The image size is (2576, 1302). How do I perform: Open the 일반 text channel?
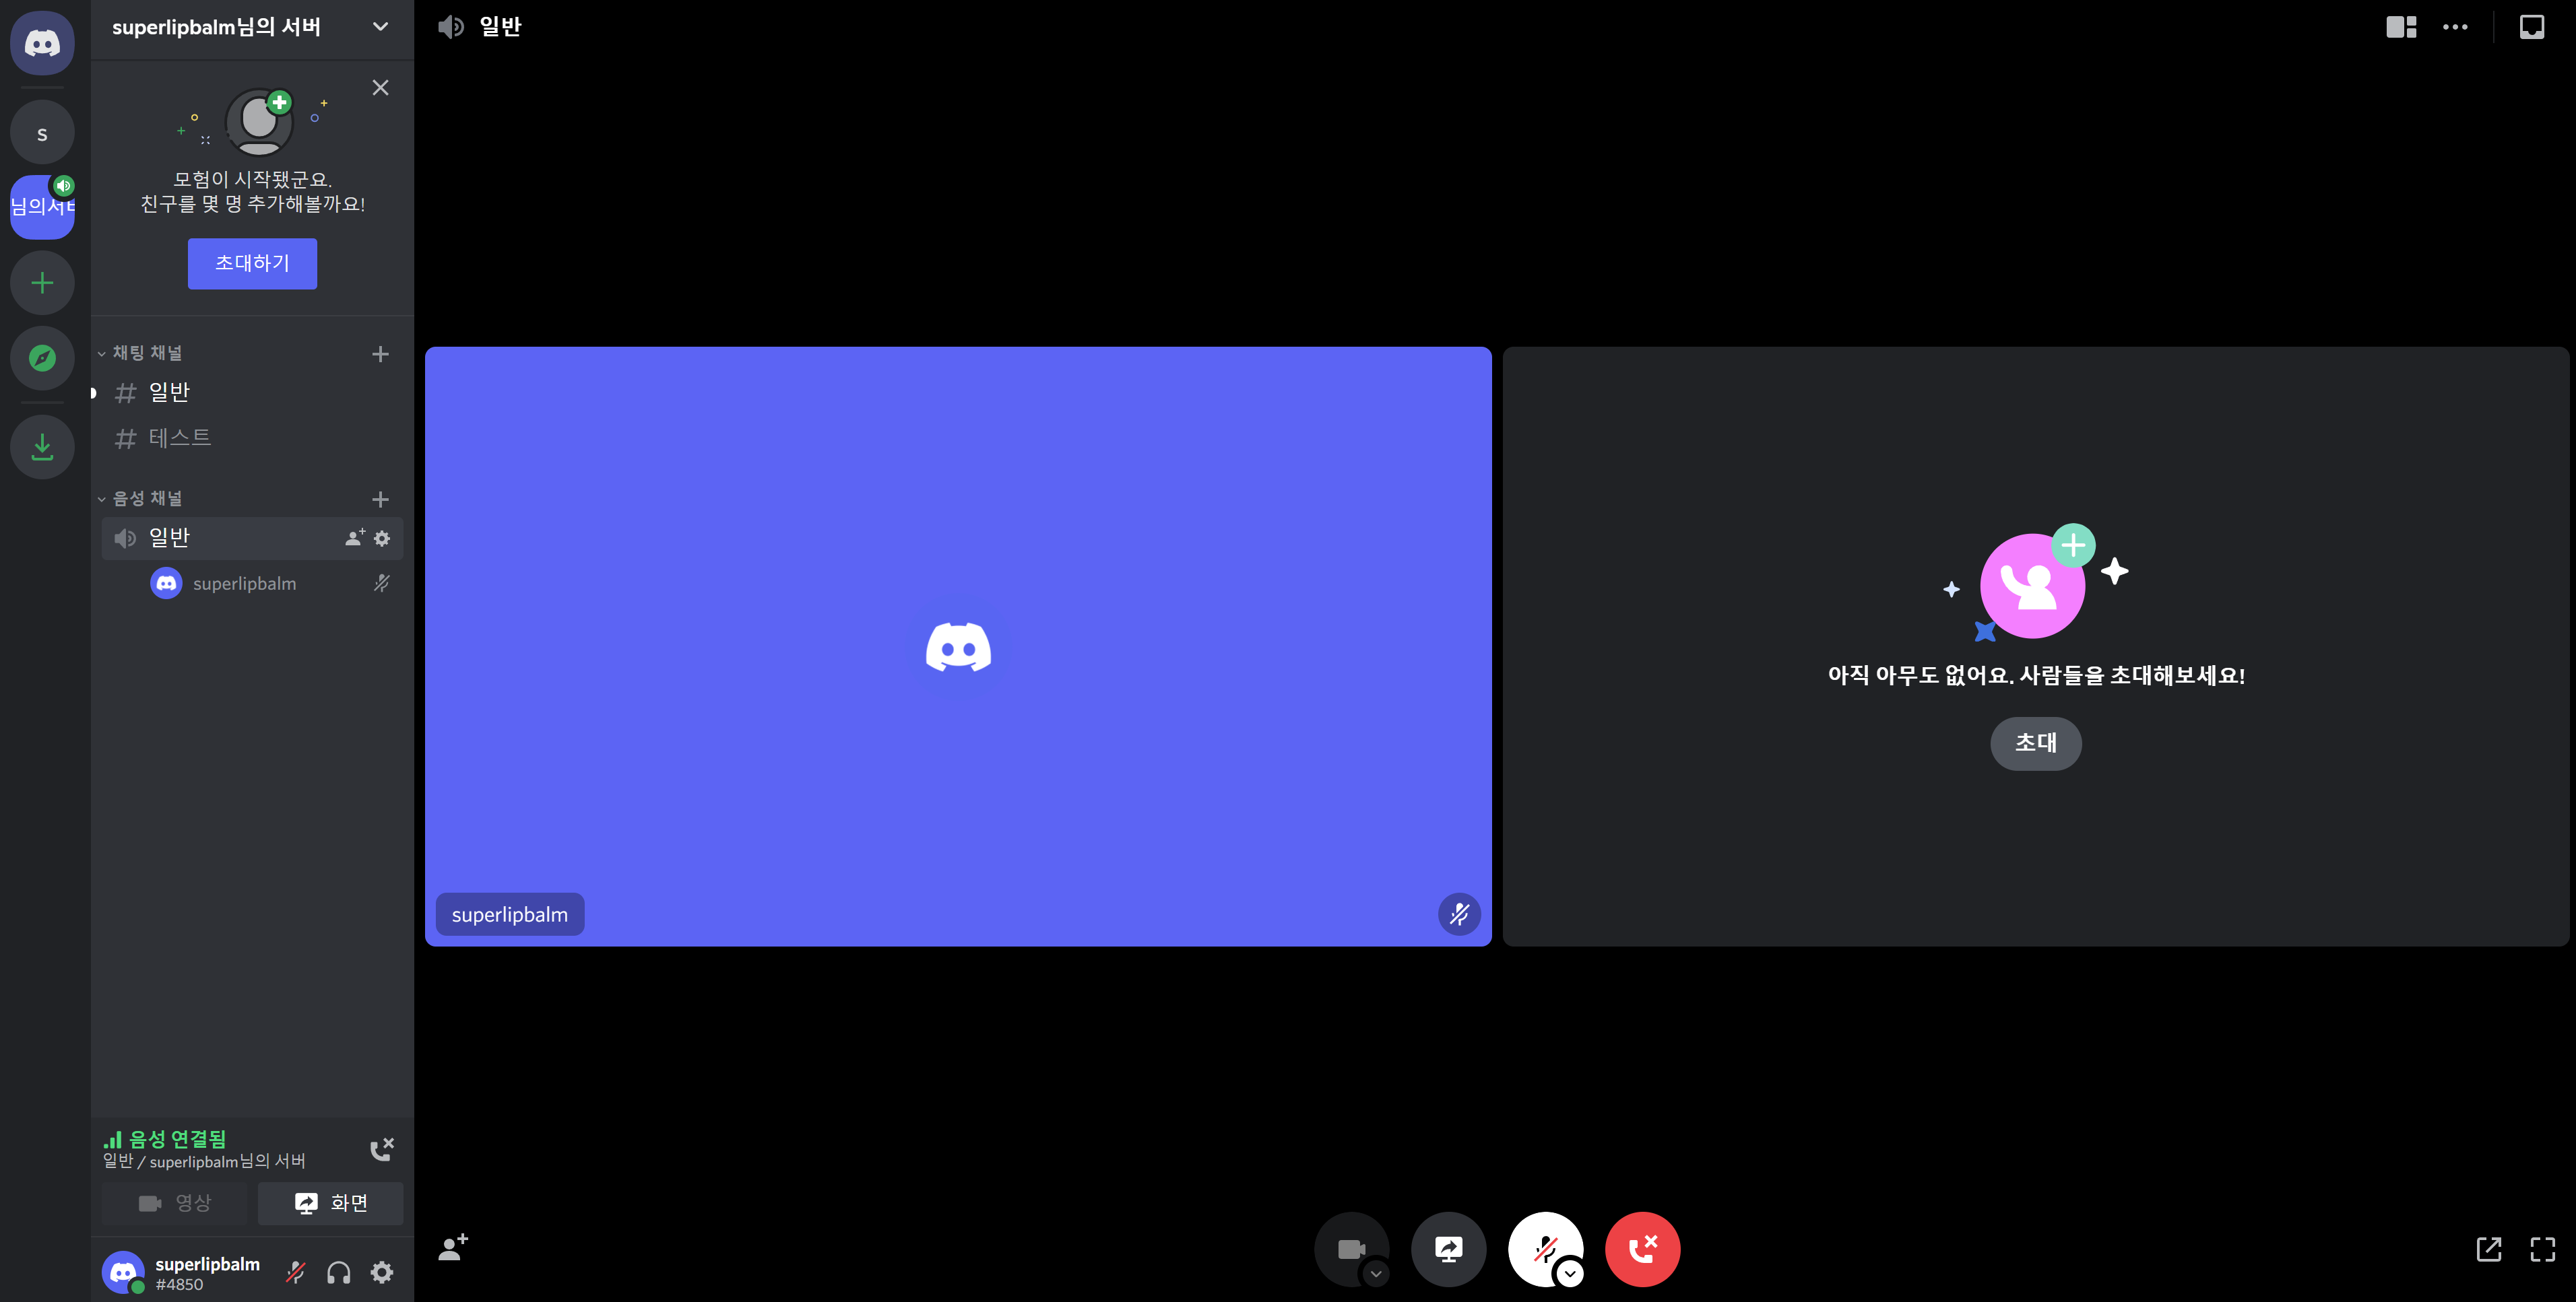click(x=169, y=392)
